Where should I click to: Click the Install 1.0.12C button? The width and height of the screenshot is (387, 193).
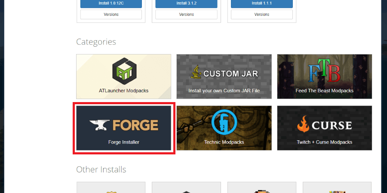(x=111, y=4)
